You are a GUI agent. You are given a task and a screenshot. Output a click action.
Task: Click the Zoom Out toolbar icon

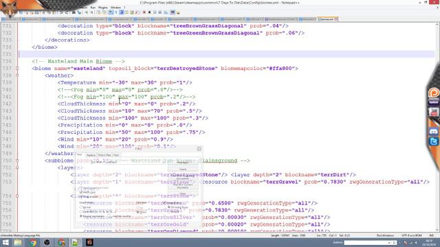click(x=91, y=12)
